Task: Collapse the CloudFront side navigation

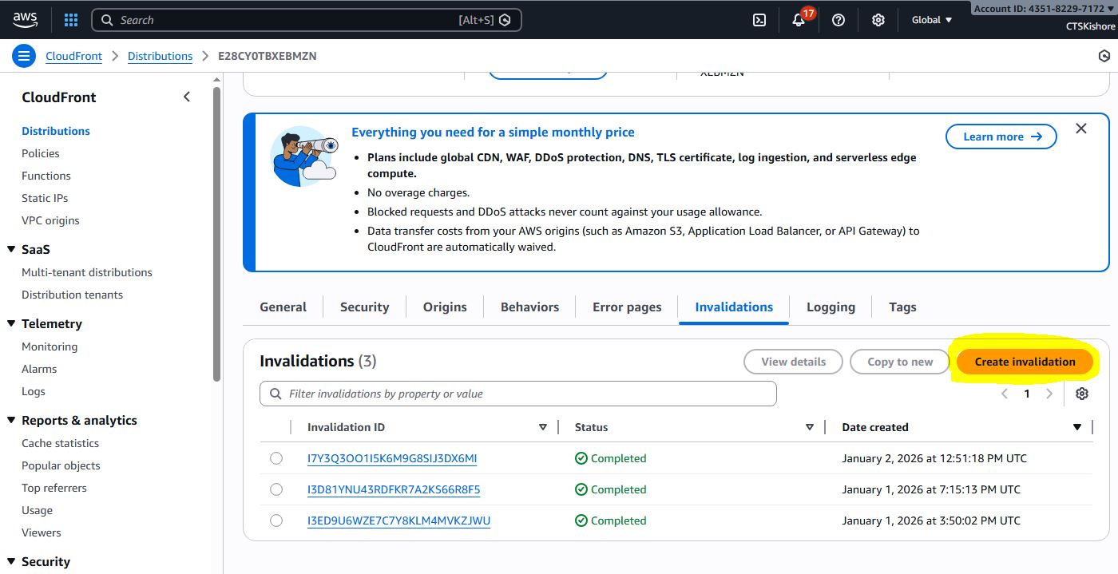Action: pyautogui.click(x=187, y=97)
